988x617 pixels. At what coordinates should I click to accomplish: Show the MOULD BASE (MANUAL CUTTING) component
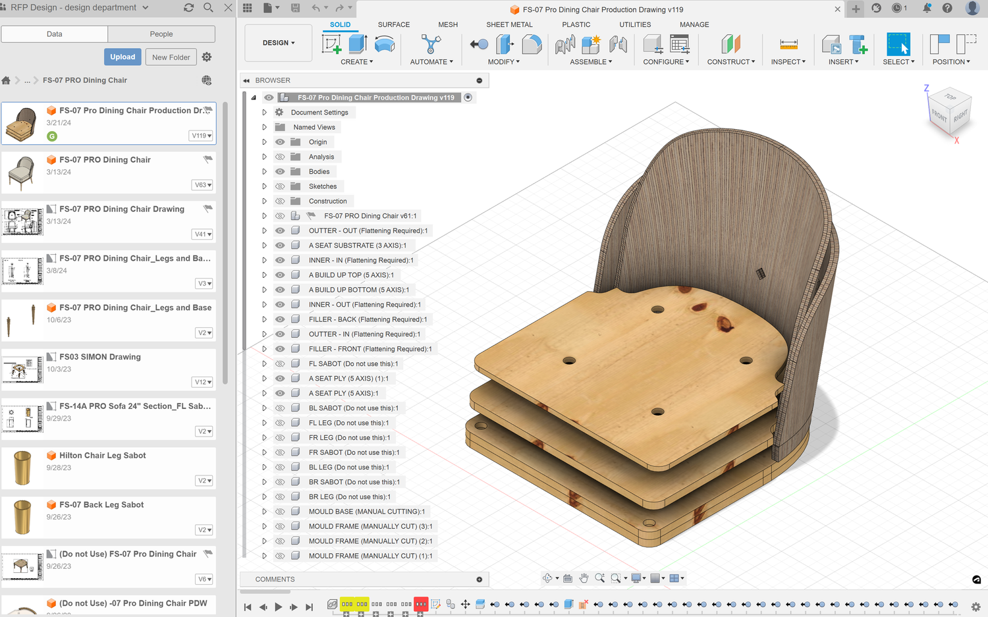[280, 512]
